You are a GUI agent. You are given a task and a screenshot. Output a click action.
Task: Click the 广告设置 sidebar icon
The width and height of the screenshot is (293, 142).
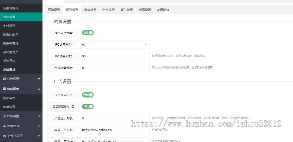[5, 116]
